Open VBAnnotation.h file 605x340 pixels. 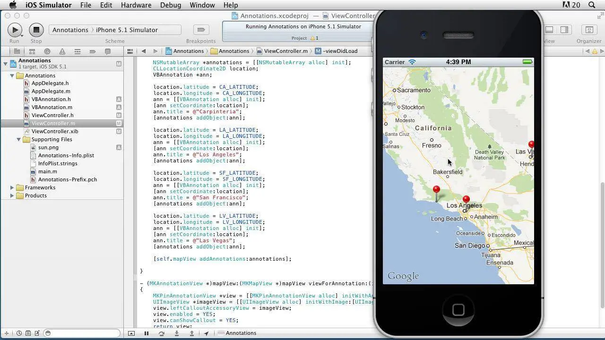[51, 99]
